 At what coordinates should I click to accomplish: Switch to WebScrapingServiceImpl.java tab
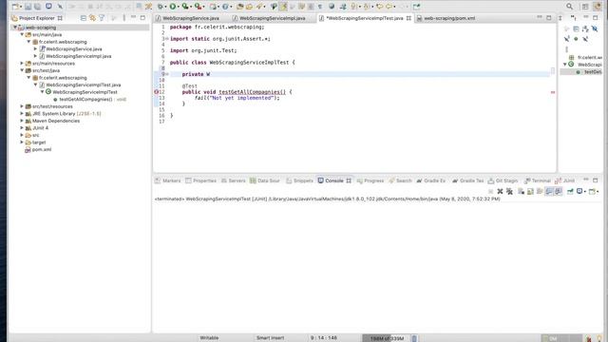coord(273,18)
